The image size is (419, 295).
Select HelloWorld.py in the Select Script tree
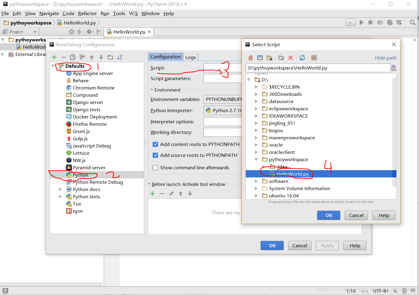point(292,174)
